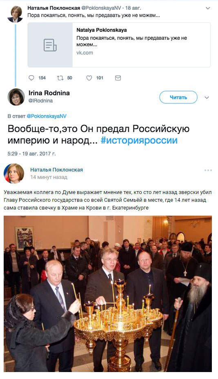Image resolution: width=218 pixels, height=379 pixels.
Task: Retweet Poklonskaya's tweet via retweet icon
Action: (x=60, y=78)
